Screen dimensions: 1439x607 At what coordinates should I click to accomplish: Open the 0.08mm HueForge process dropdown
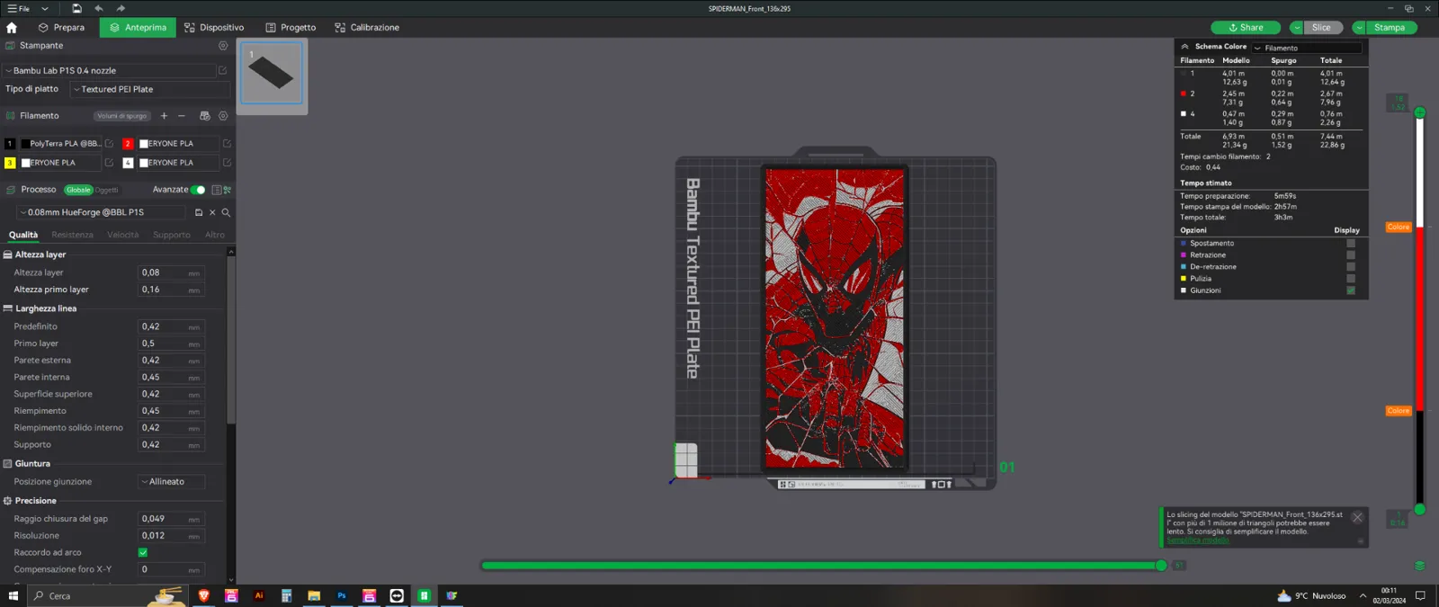click(103, 213)
